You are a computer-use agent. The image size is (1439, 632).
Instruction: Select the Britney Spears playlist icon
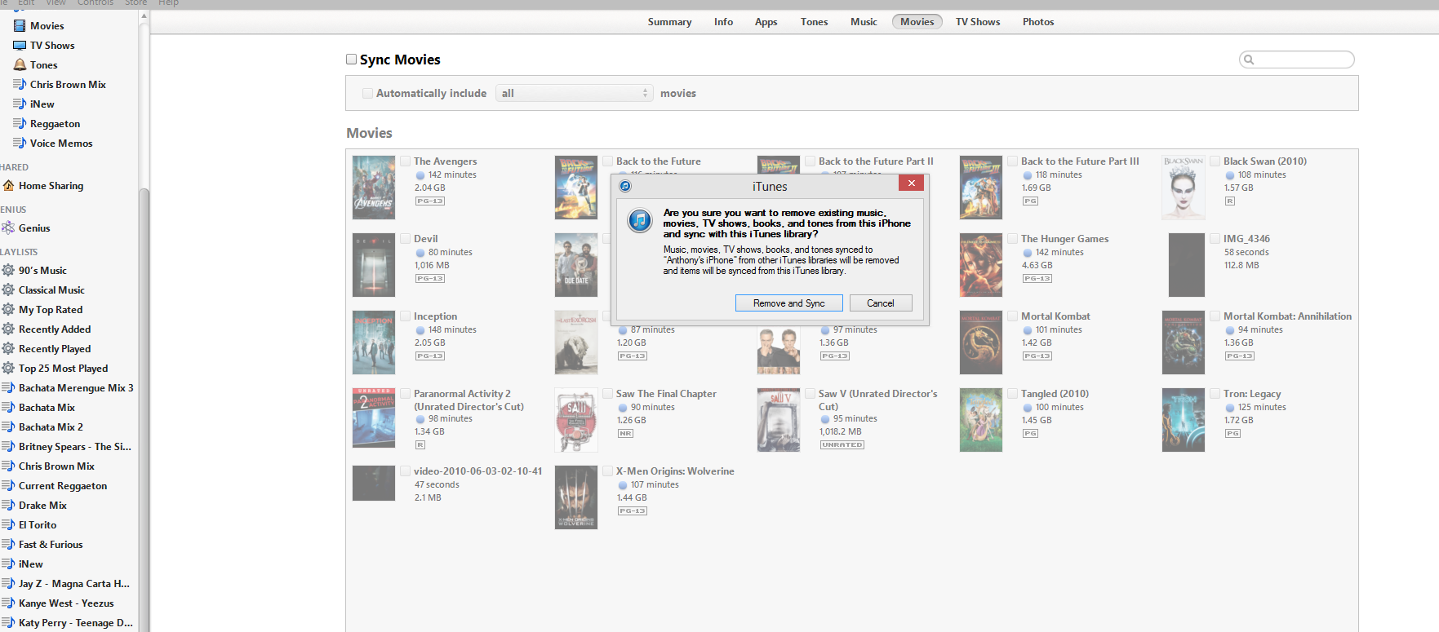(8, 447)
